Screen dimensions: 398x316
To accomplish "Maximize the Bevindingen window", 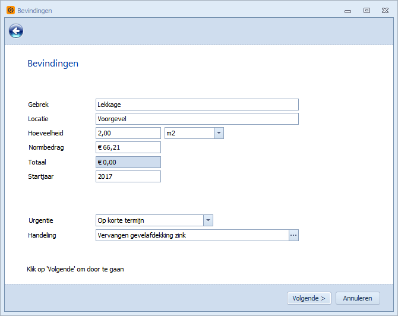I will click(367, 10).
